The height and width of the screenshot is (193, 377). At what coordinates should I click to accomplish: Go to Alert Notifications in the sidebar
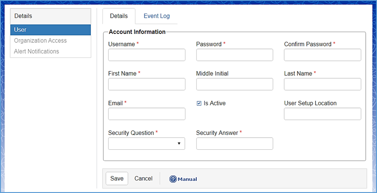[x=37, y=51]
